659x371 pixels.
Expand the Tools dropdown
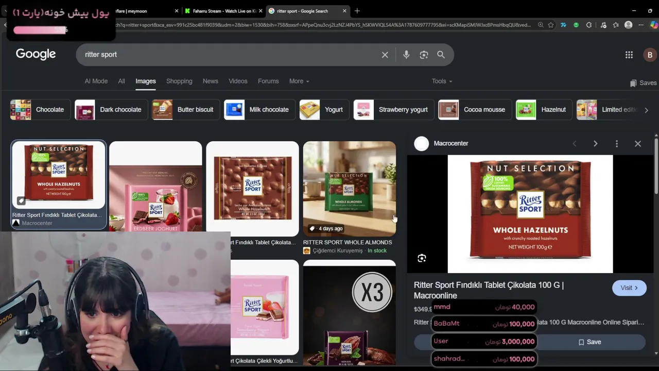(x=442, y=81)
